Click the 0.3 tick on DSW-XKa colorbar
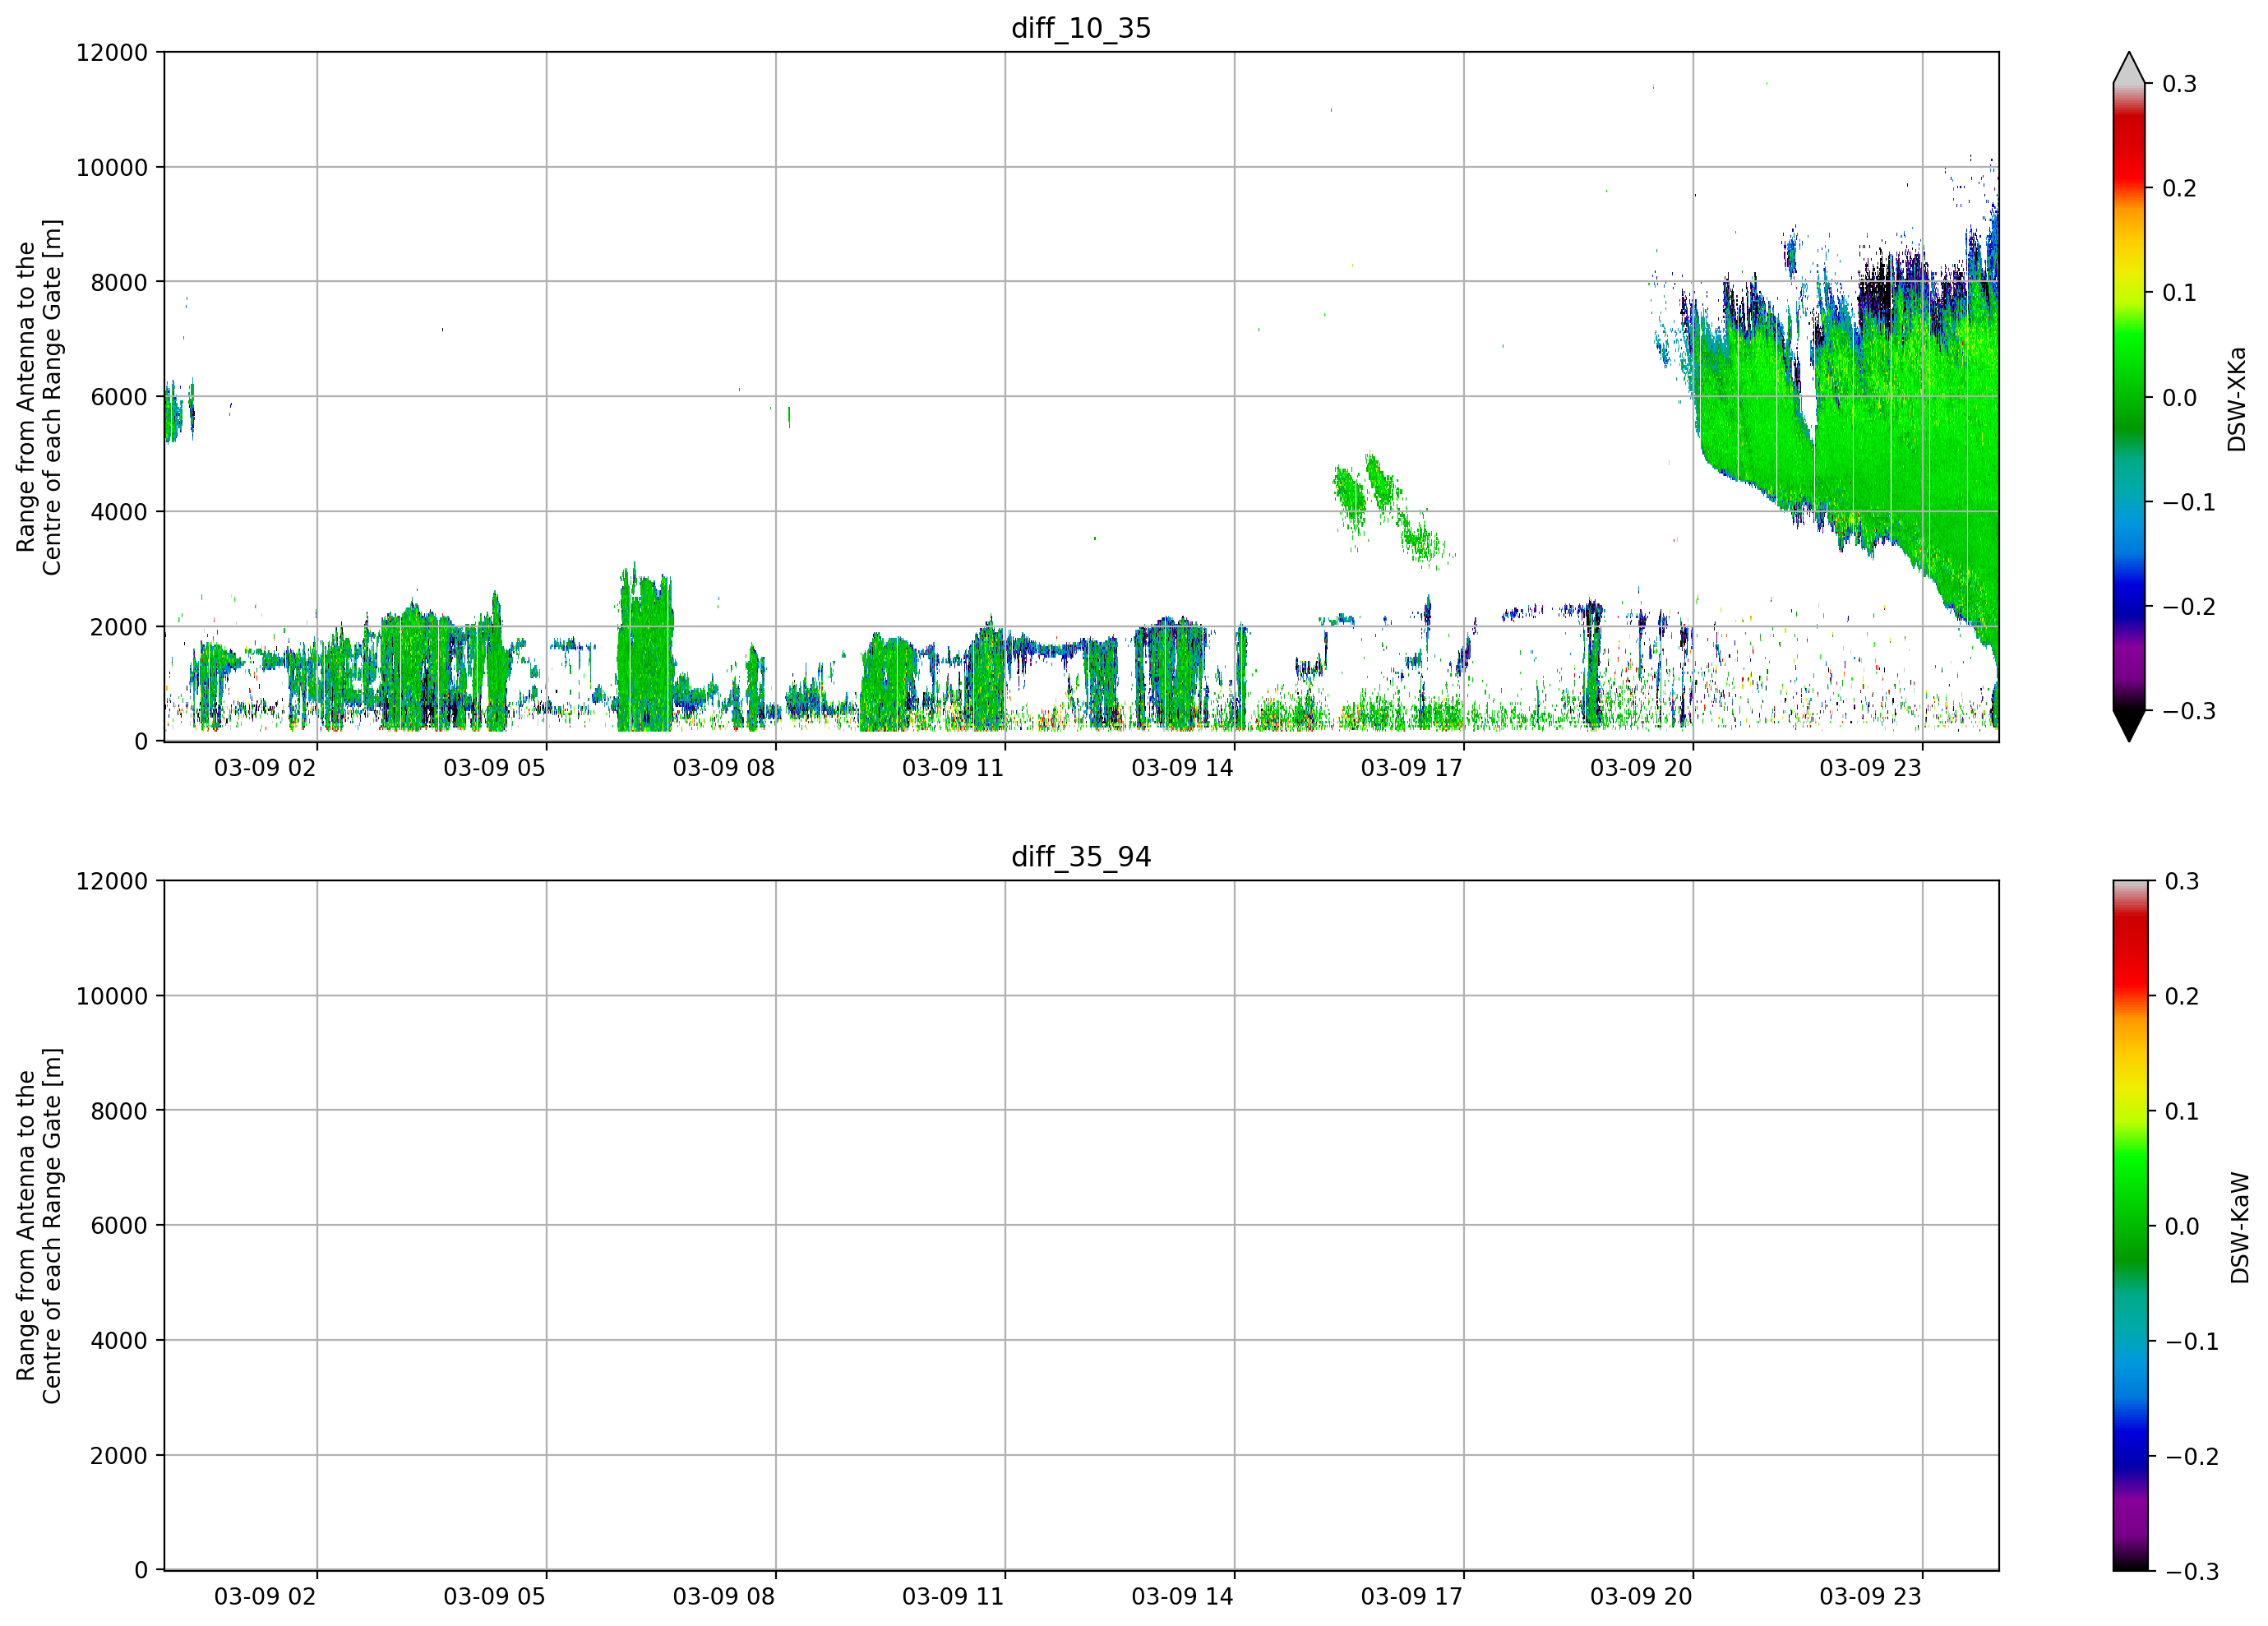The image size is (2268, 1626). (x=2179, y=84)
